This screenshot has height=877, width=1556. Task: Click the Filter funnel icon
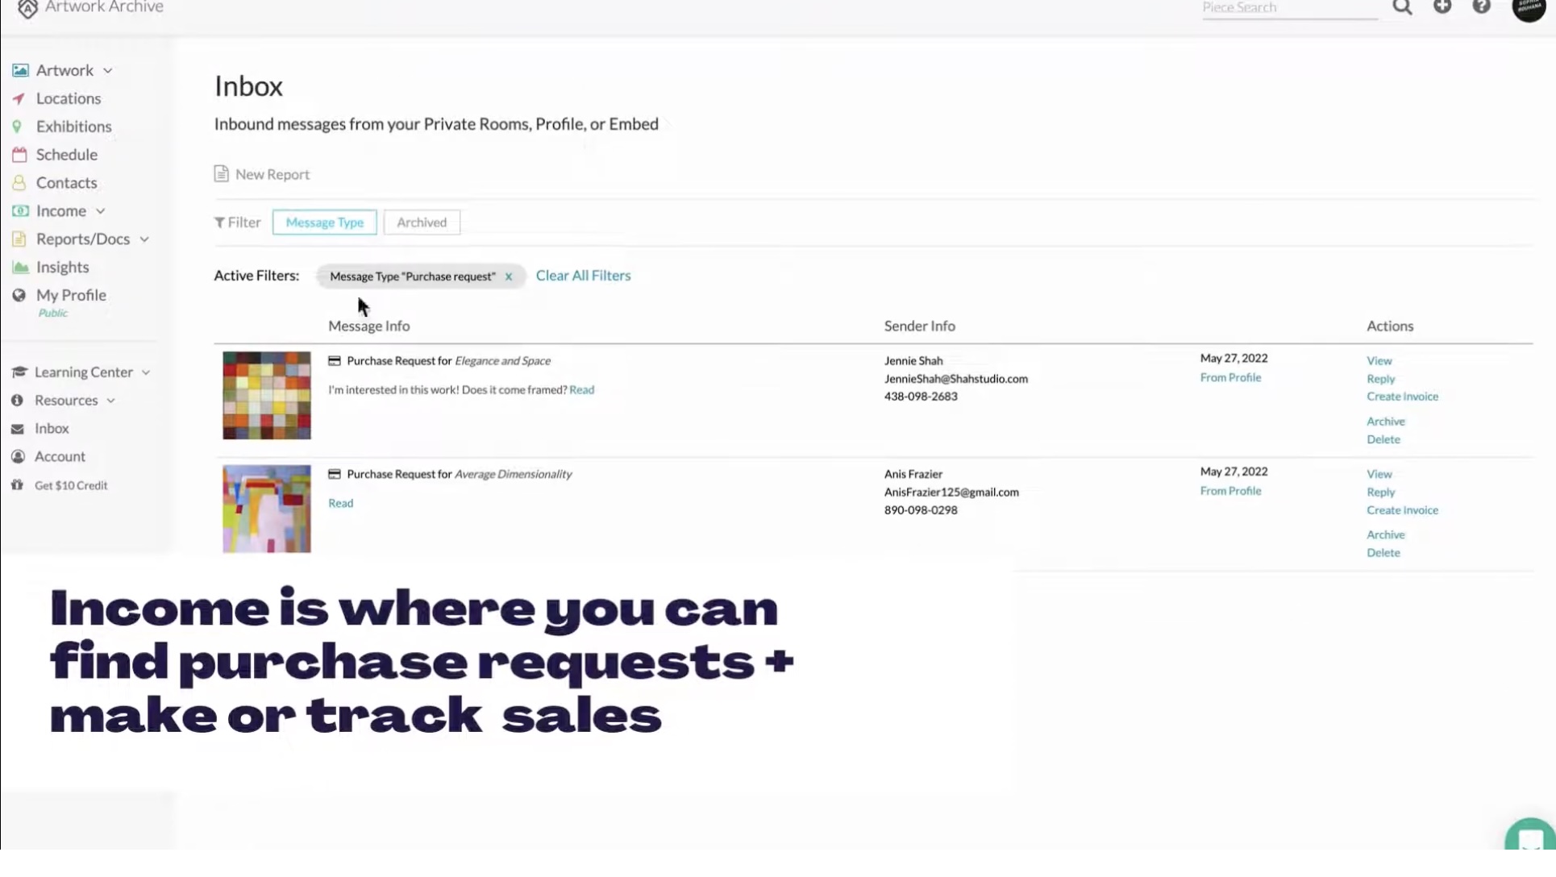pyautogui.click(x=219, y=222)
